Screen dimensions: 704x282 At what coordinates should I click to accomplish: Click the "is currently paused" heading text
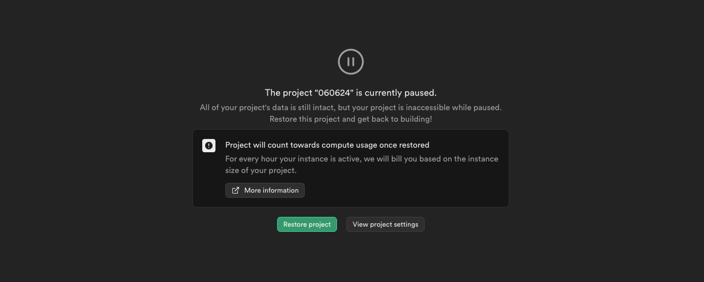pyautogui.click(x=396, y=93)
